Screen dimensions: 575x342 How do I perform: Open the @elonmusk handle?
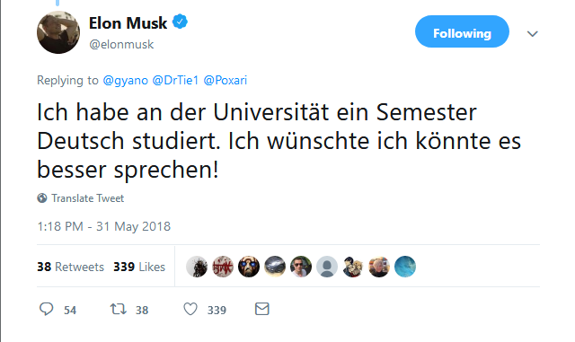point(121,44)
